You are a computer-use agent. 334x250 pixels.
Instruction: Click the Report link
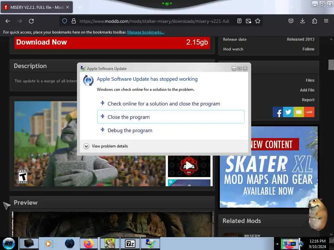point(308,100)
